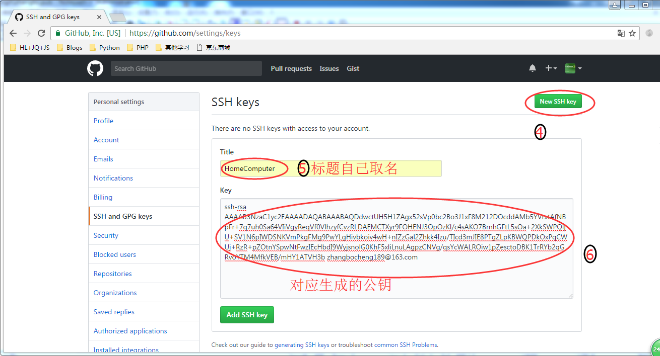660x356 pixels.
Task: Open Issues in header
Action: click(329, 68)
